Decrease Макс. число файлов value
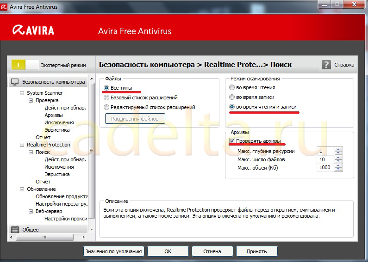Screen dimensions: 368x262 coord(338,161)
